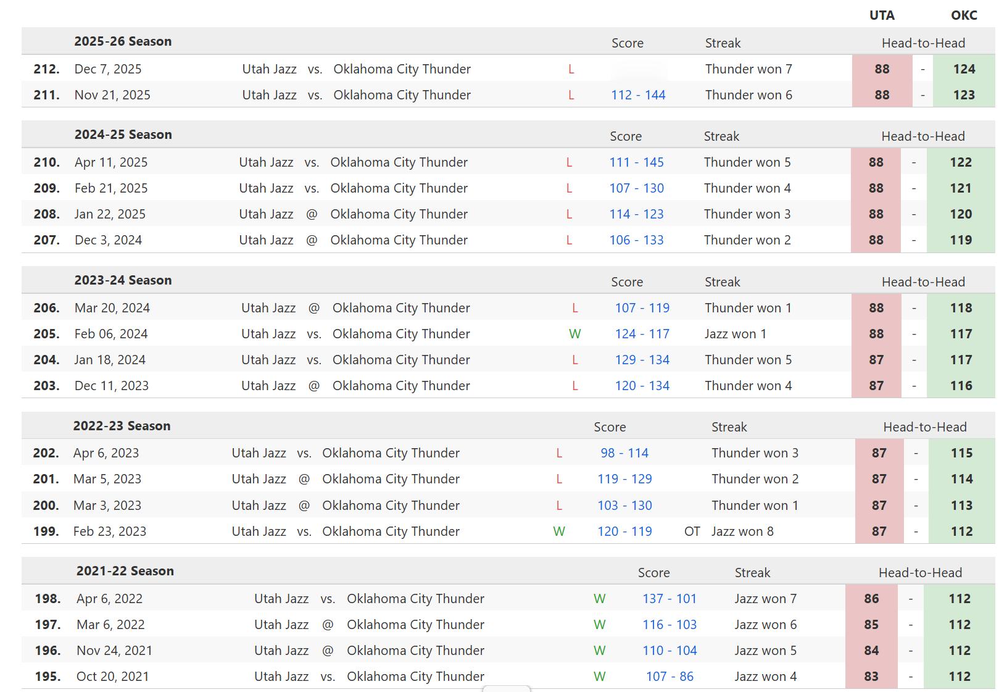Open the 120 - 134 box score

click(x=642, y=386)
